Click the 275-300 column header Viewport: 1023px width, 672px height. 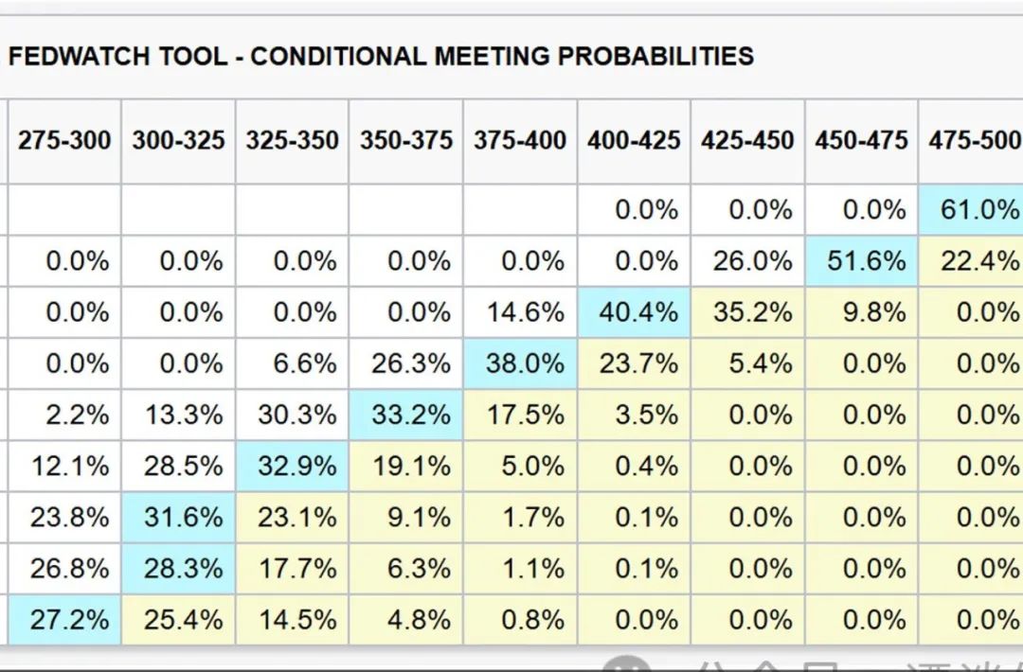click(x=64, y=141)
